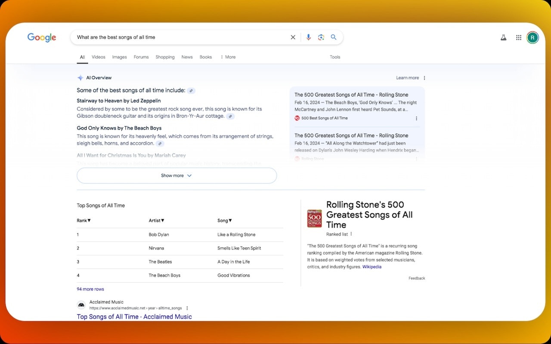Click the magnifying glass search button

pyautogui.click(x=334, y=37)
